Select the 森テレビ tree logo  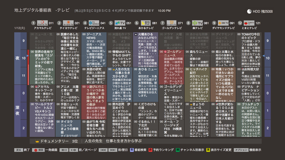(x=197, y=23)
